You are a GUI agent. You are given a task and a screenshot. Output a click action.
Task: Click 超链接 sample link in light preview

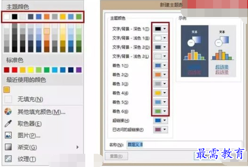coord(222,67)
